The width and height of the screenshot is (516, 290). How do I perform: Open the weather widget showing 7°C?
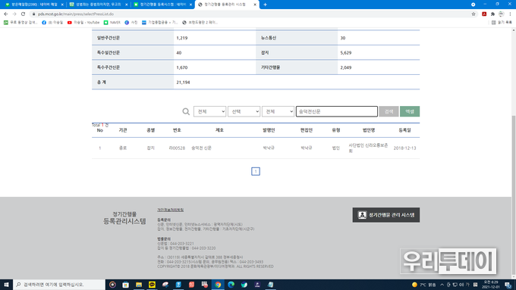424,285
